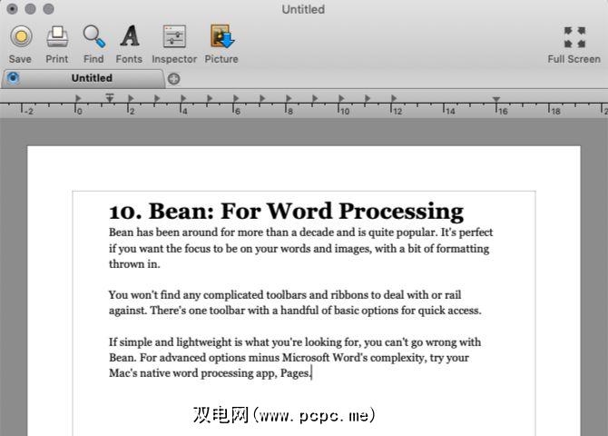Click the first-line indent marker on the ruler
The image size is (608, 436).
(110, 98)
